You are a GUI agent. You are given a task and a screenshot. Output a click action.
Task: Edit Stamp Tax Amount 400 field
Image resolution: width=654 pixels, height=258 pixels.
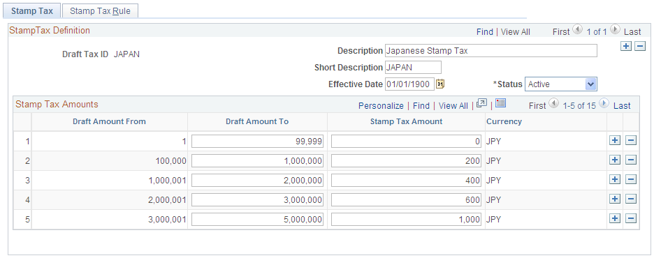[x=406, y=180]
